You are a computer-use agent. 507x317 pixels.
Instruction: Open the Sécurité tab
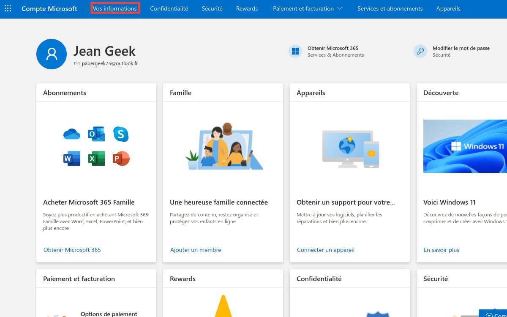pyautogui.click(x=212, y=8)
